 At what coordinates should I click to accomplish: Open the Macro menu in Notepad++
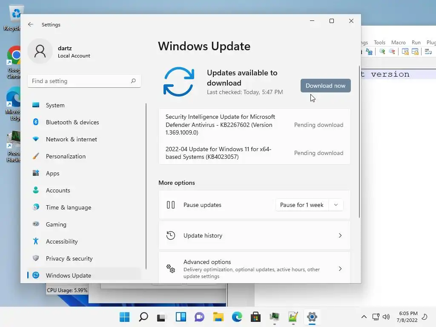coord(398,43)
